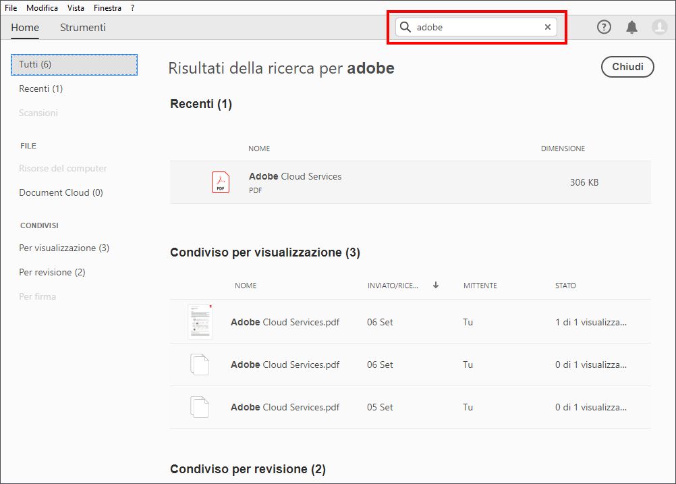Screen dimensions: 676x484
Task: Sort by INVIATO/RICE... column header
Action: (393, 286)
